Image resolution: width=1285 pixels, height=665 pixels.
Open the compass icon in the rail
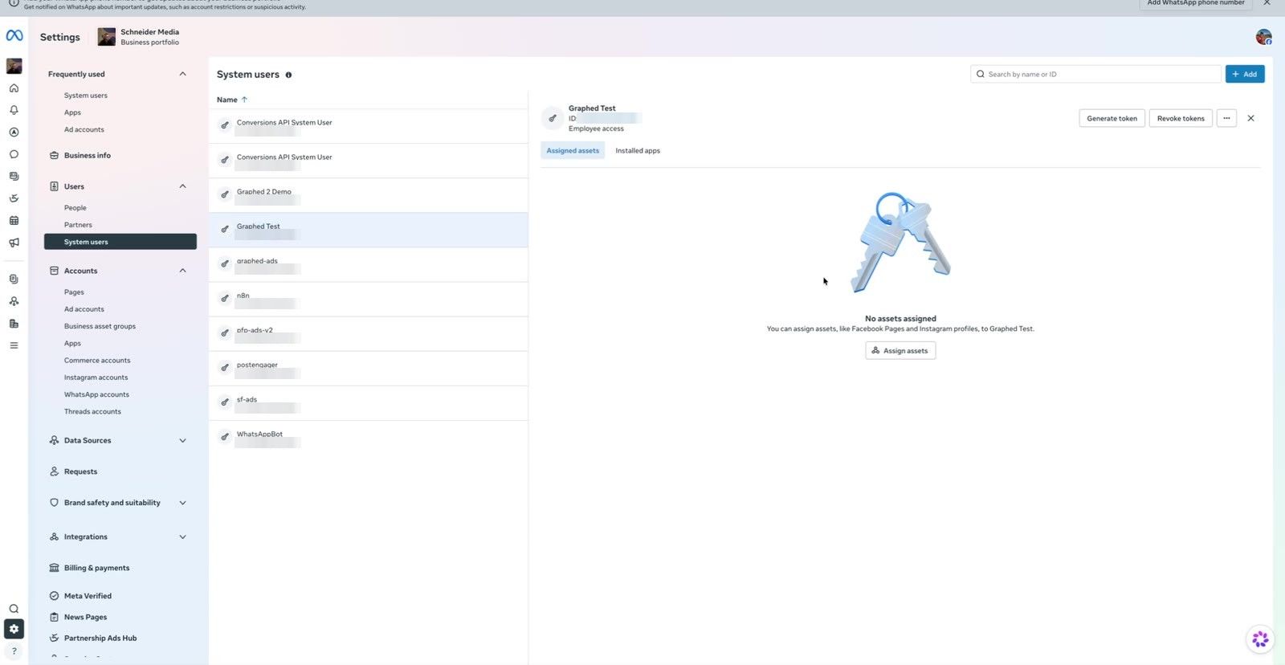(14, 133)
